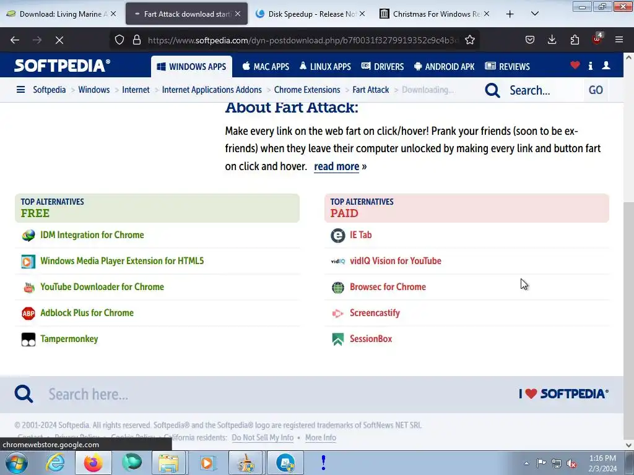This screenshot has width=634, height=475.
Task: Select the Mac Apps menu
Action: (x=266, y=67)
